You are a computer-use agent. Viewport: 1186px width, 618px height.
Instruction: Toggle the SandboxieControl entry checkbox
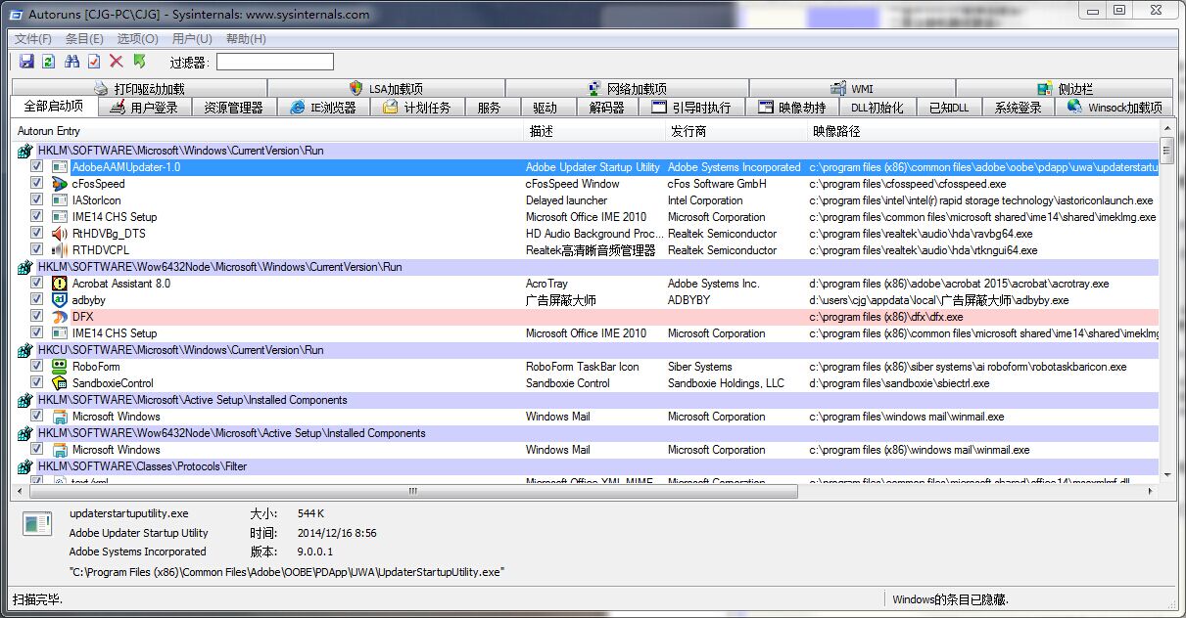coord(36,383)
